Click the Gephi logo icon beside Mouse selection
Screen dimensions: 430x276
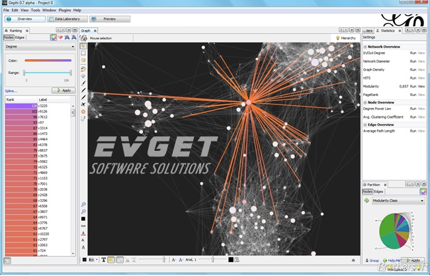[83, 38]
